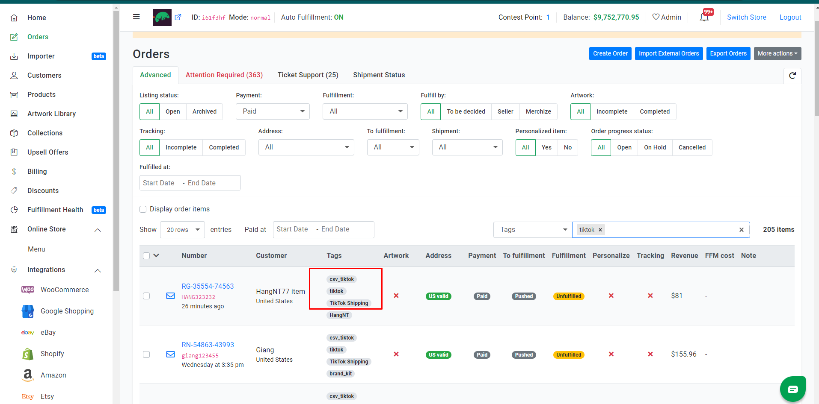Open Menu under Online Store

36,249
